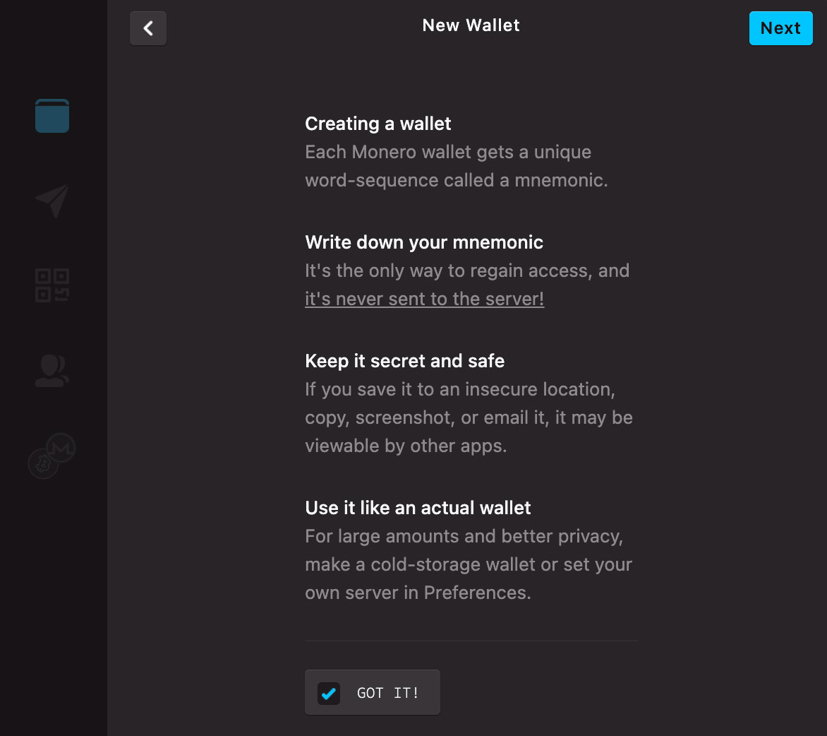Select the Creating a wallet heading

coord(378,124)
